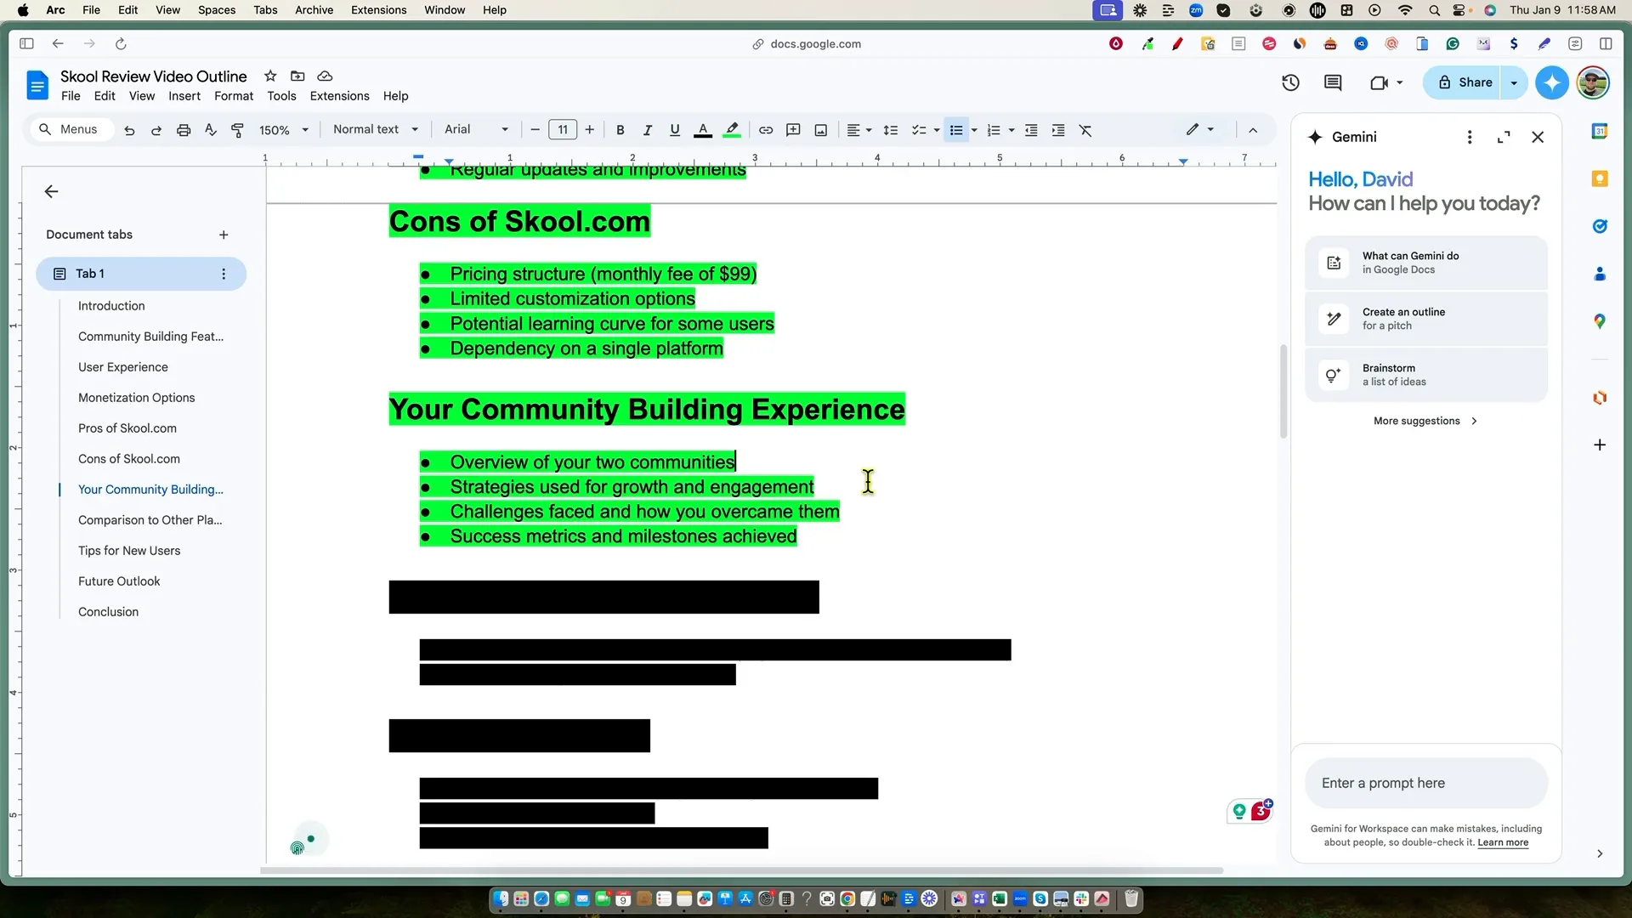Open the 150% zoom dropdown
The width and height of the screenshot is (1632, 918).
284,130
